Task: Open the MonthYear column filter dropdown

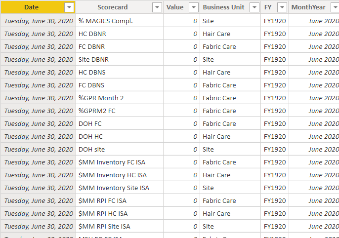Action: (x=335, y=7)
